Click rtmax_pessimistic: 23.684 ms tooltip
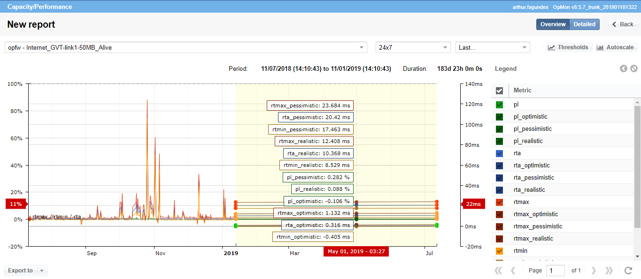Screen dimensions: 641x279 (x=310, y=106)
